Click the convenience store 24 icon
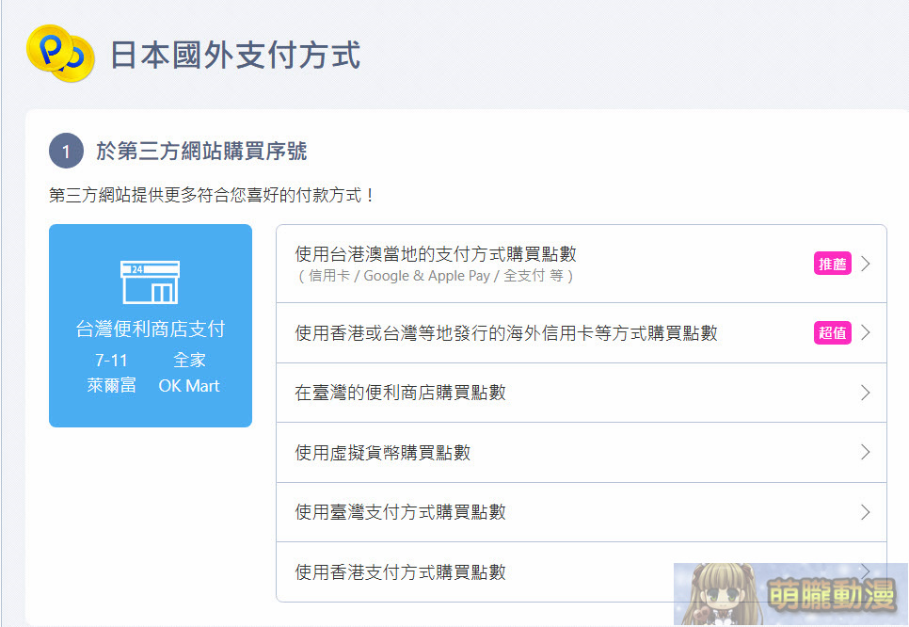909x627 pixels. click(x=150, y=282)
